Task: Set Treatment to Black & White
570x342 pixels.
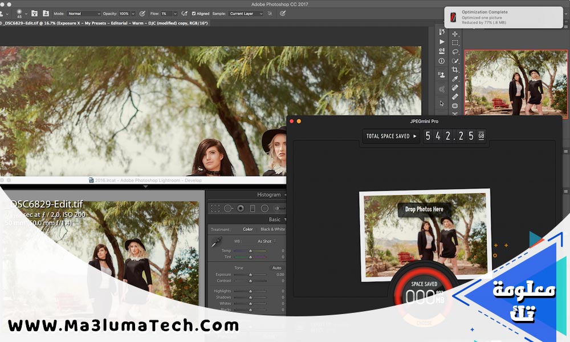Action: pyautogui.click(x=272, y=229)
